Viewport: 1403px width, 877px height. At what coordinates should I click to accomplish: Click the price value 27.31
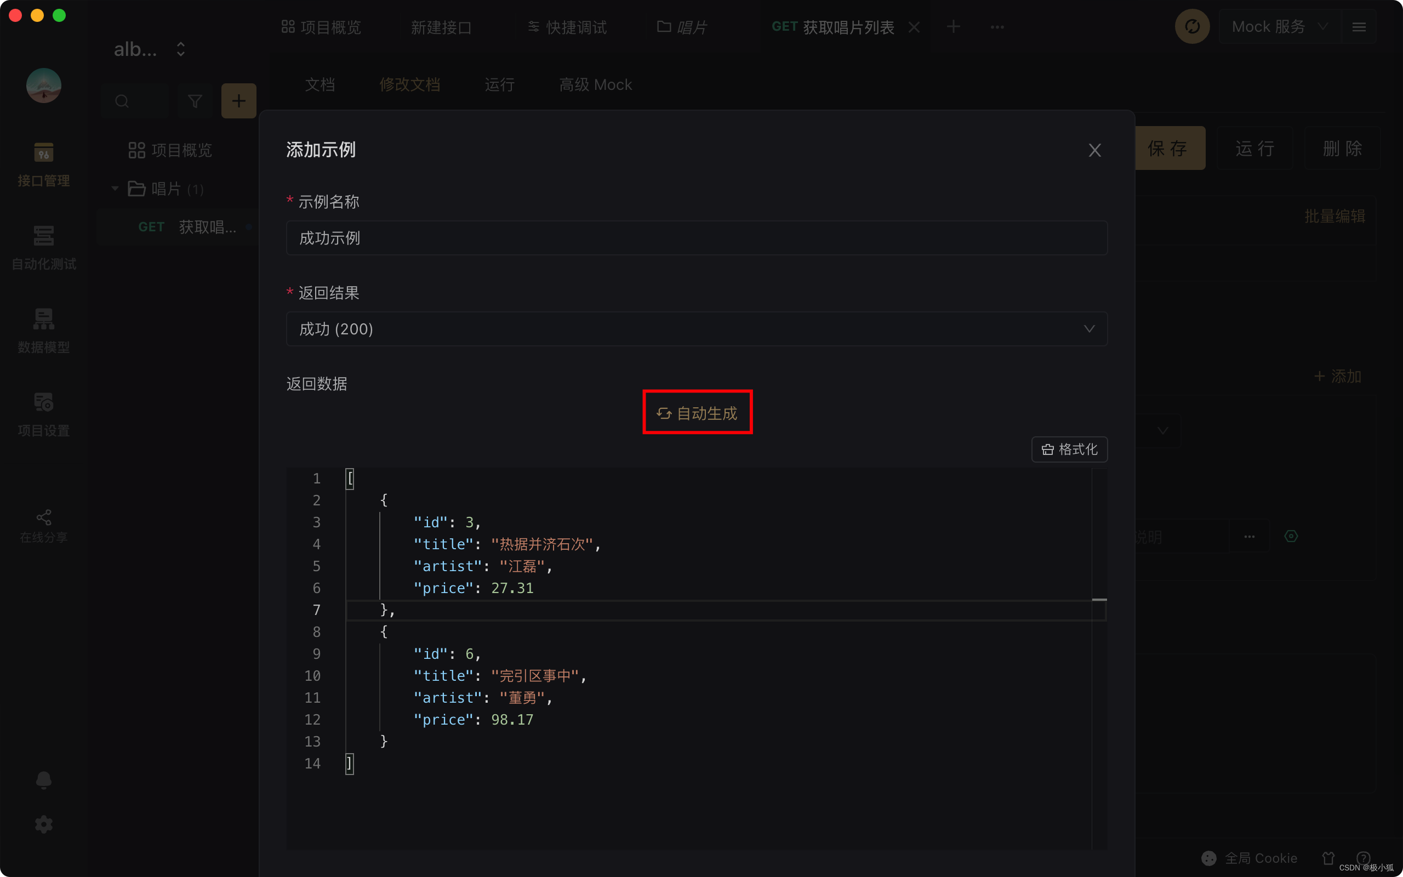coord(512,588)
